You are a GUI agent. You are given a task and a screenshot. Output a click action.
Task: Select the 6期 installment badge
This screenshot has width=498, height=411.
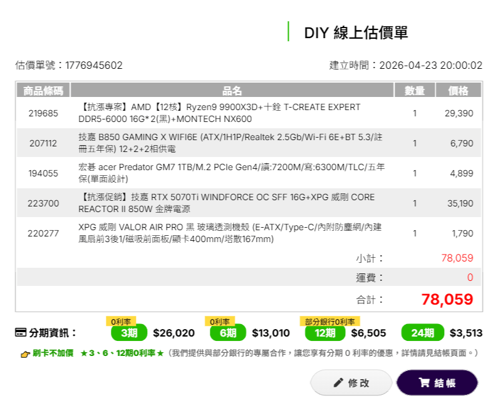coord(228,332)
